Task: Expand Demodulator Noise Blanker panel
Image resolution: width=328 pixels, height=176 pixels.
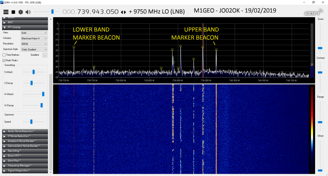Action: pyautogui.click(x=25, y=146)
